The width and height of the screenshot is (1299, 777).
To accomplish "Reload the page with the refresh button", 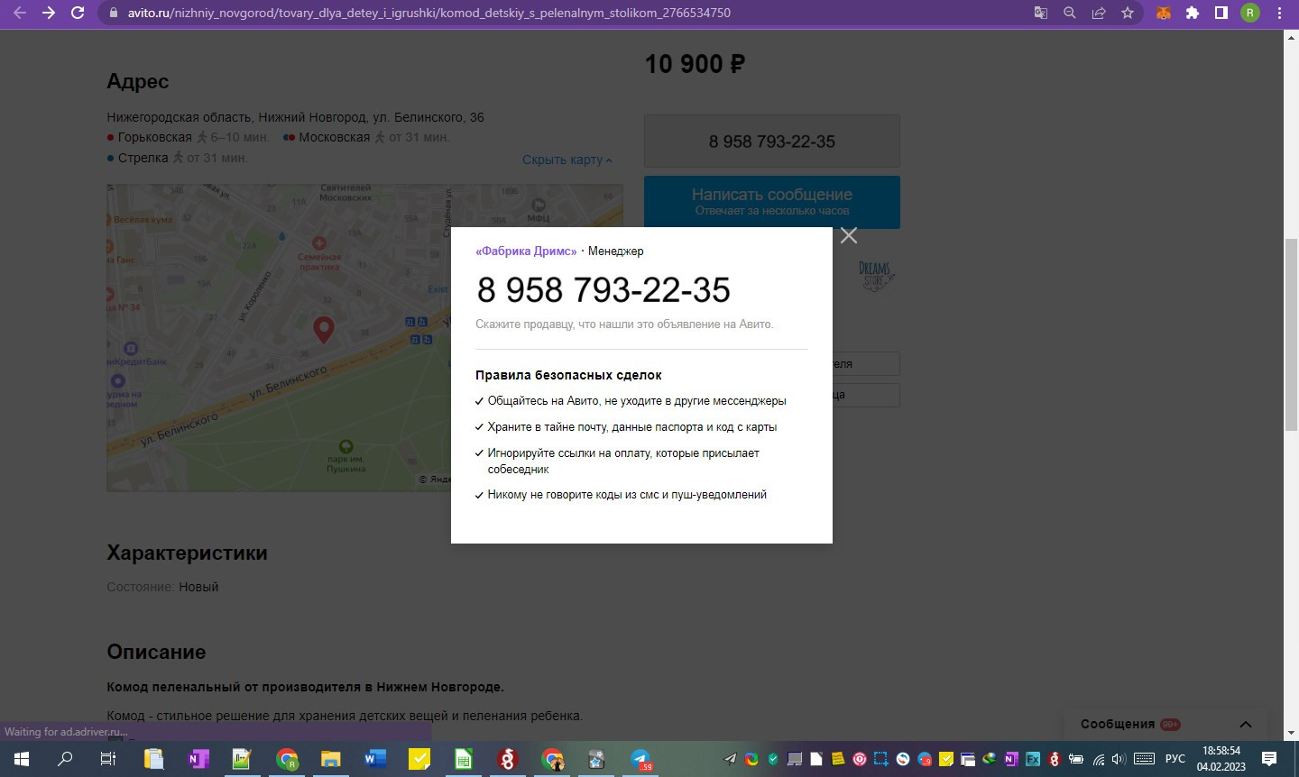I will tap(78, 13).
